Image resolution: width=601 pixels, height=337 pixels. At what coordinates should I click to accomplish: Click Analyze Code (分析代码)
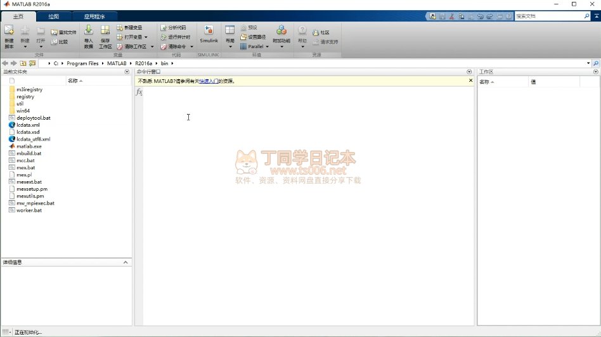pyautogui.click(x=173, y=28)
